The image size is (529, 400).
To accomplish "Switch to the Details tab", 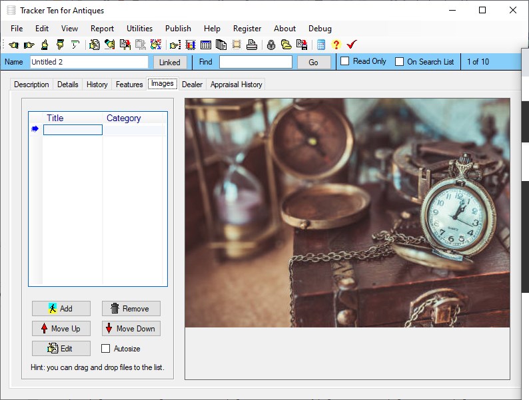I will tap(68, 85).
